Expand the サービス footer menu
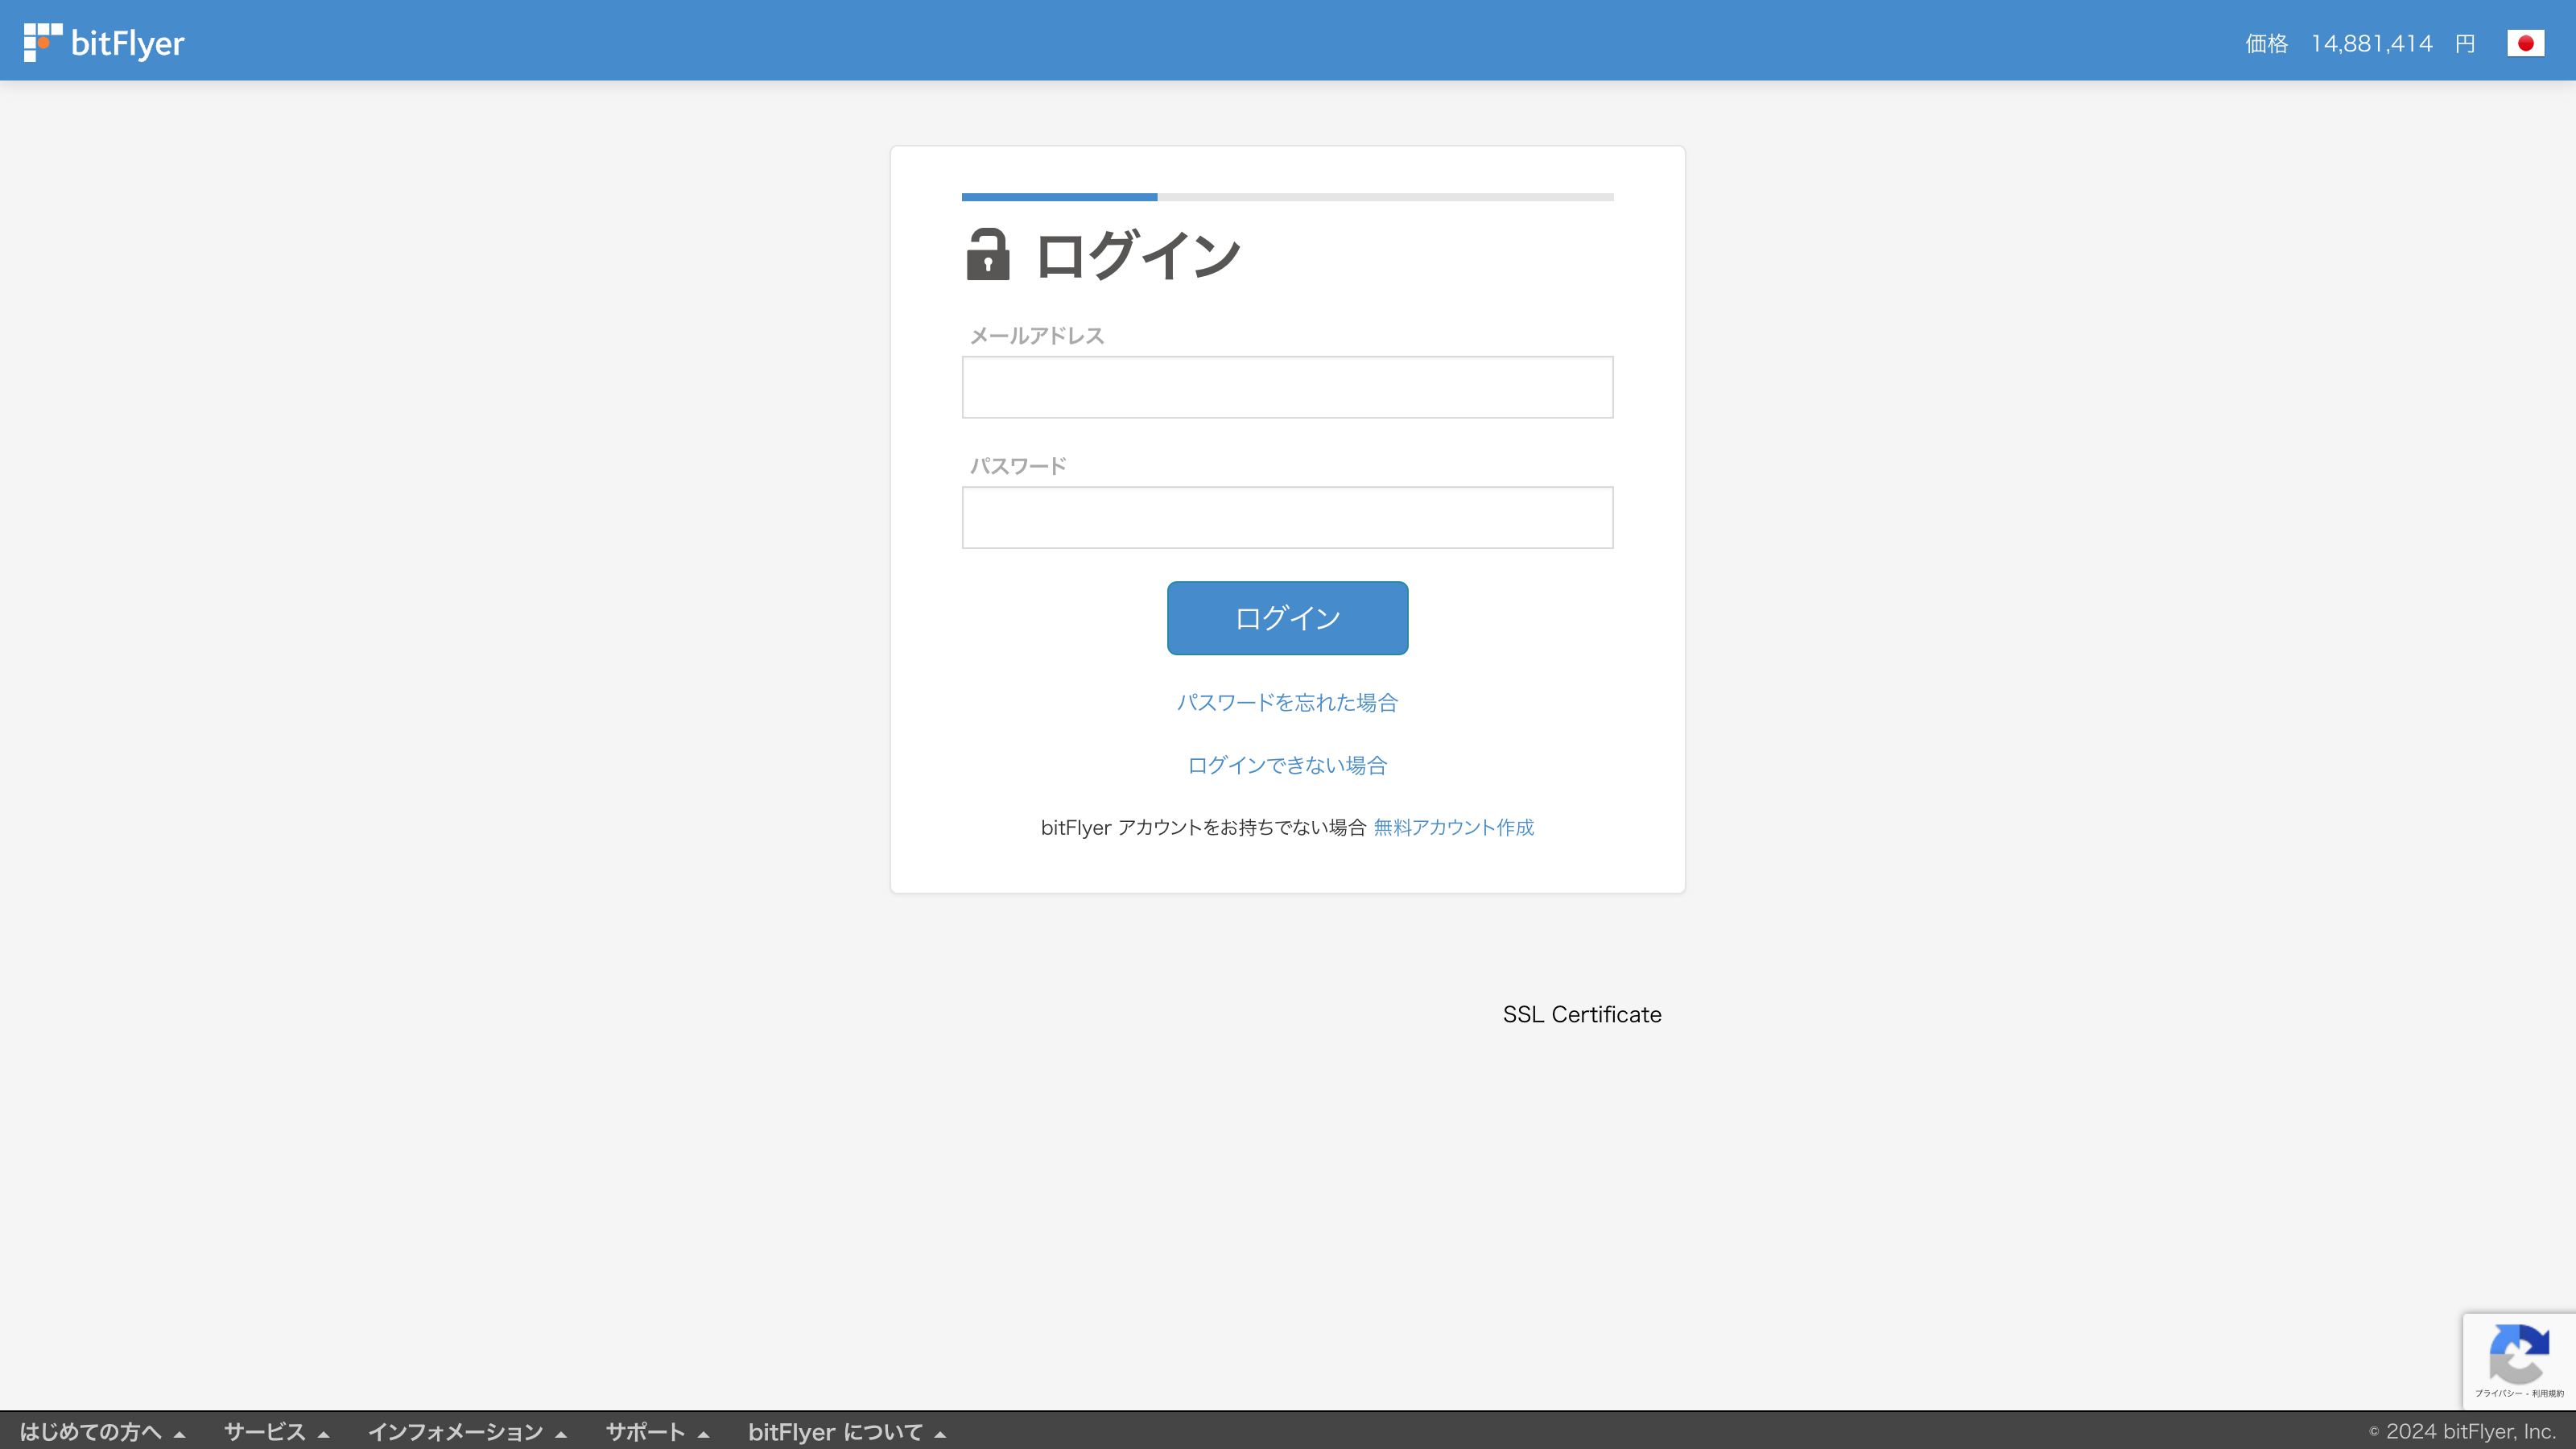2576x1449 pixels. tap(276, 1431)
